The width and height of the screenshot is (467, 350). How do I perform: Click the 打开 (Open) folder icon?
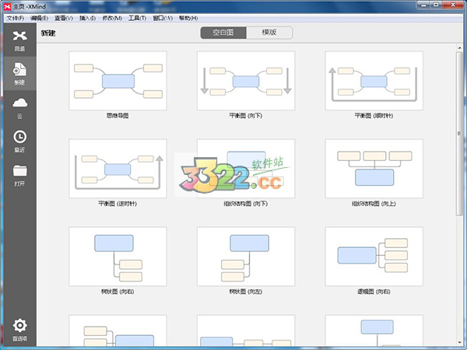point(19,172)
